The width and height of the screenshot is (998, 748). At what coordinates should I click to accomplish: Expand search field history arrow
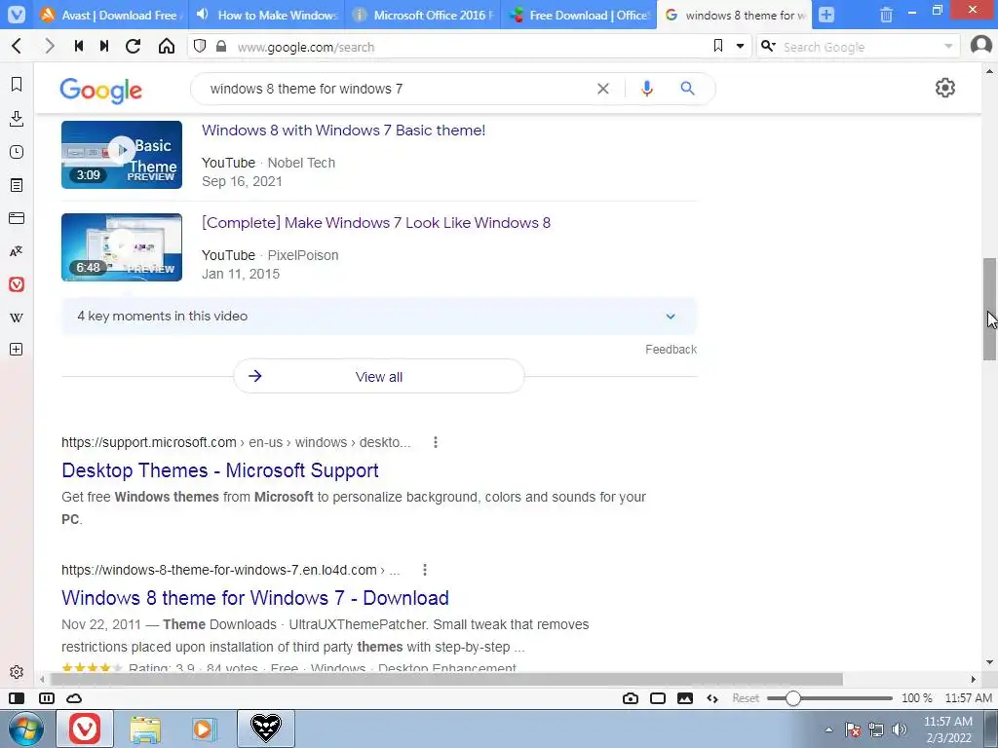(948, 46)
